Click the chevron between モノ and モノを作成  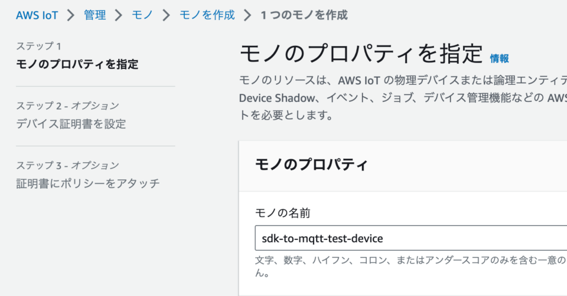167,15
